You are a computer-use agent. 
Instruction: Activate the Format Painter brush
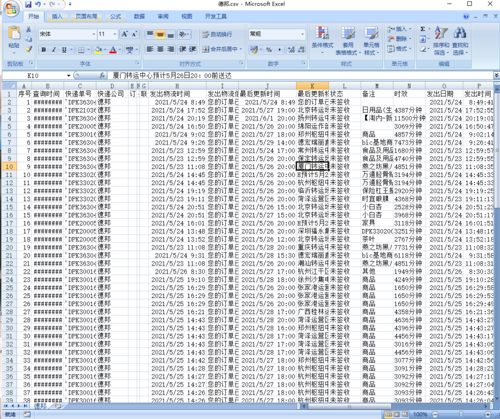[x=28, y=48]
